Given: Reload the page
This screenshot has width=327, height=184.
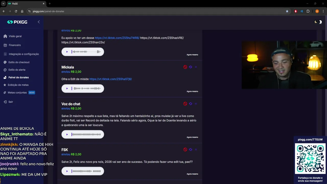Looking at the screenshot, I should pyautogui.click(x=16, y=11).
